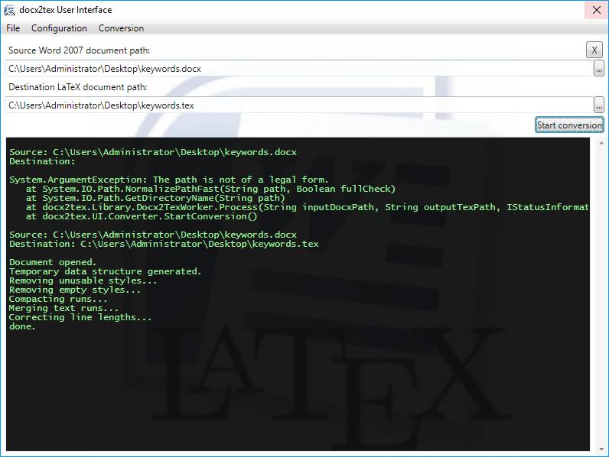Click the docx2tex application icon in title bar
Viewport: 609px width, 457px height.
point(9,10)
